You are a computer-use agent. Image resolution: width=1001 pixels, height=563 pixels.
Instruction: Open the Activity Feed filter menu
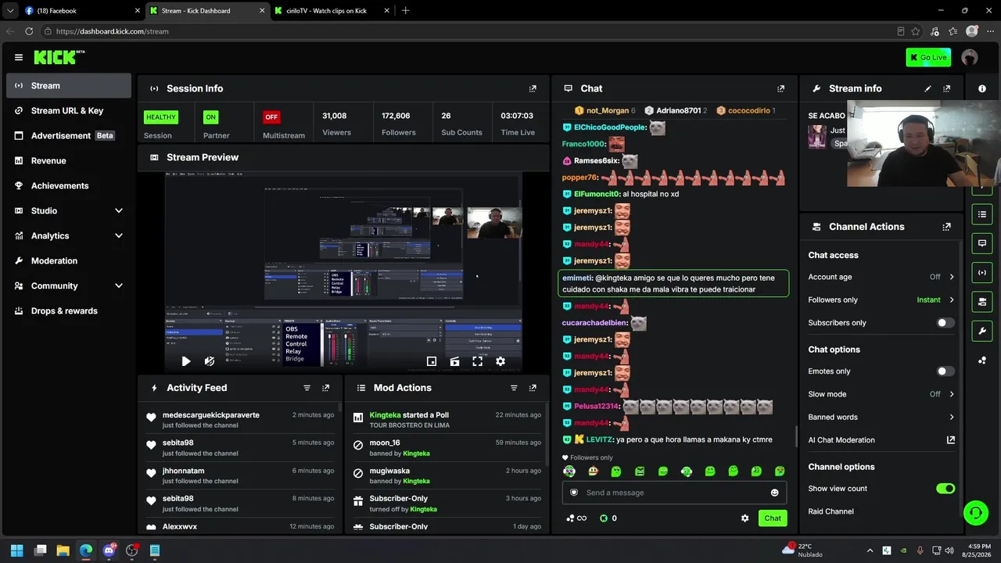coord(307,388)
